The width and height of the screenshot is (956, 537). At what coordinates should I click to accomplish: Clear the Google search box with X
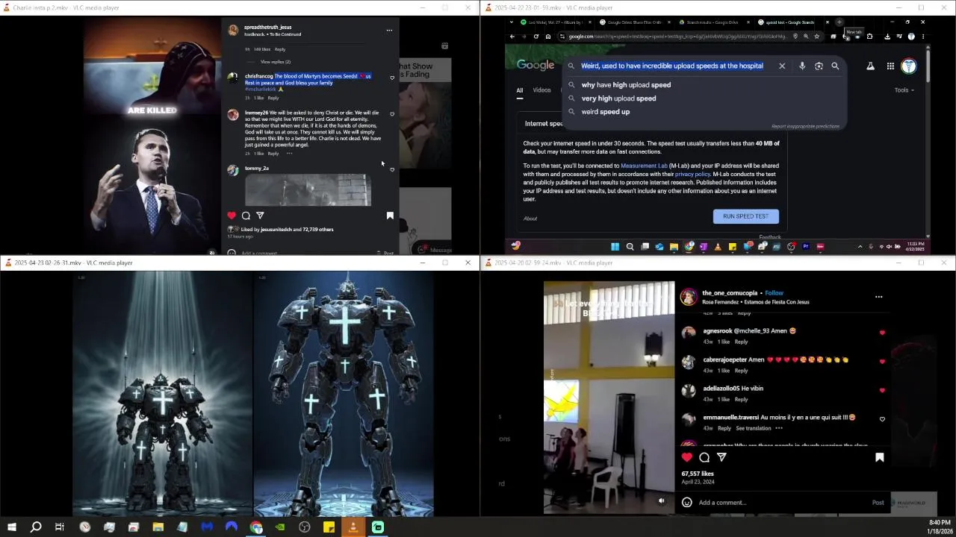(782, 66)
